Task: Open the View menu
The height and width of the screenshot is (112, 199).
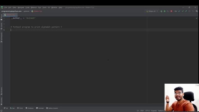Action: click(14, 7)
